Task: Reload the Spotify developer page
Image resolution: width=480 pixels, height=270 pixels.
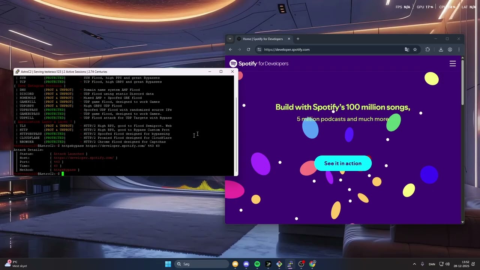Action: click(x=248, y=49)
